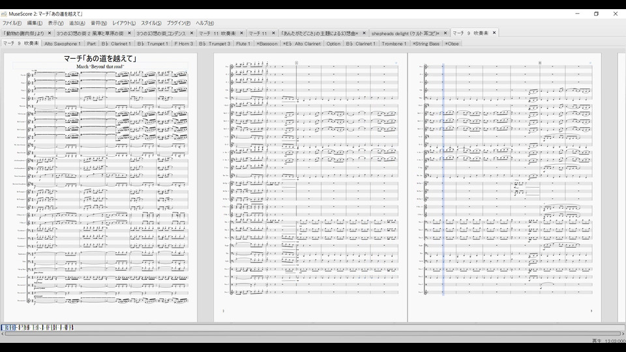Click the MuseScore app icon in the title bar

(4, 14)
